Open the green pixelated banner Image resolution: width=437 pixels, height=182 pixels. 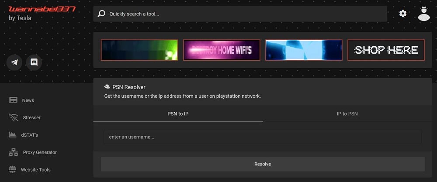(x=139, y=50)
